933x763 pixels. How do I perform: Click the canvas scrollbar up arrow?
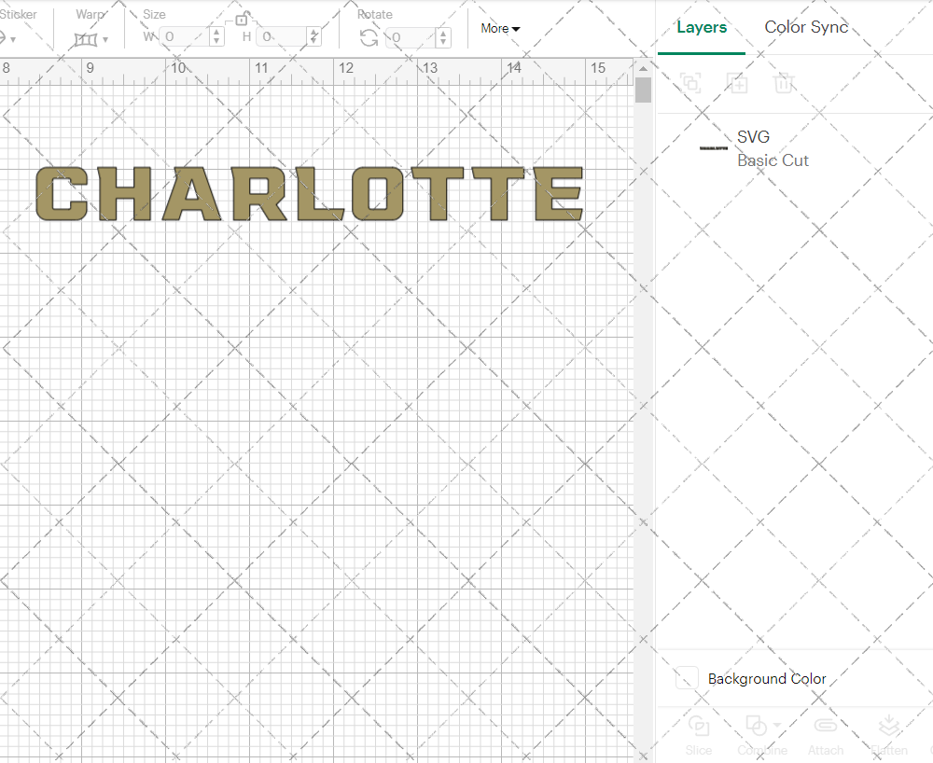tap(643, 69)
